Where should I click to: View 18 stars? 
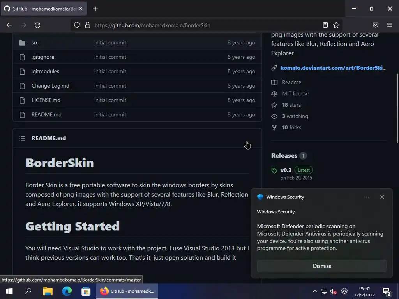(291, 105)
